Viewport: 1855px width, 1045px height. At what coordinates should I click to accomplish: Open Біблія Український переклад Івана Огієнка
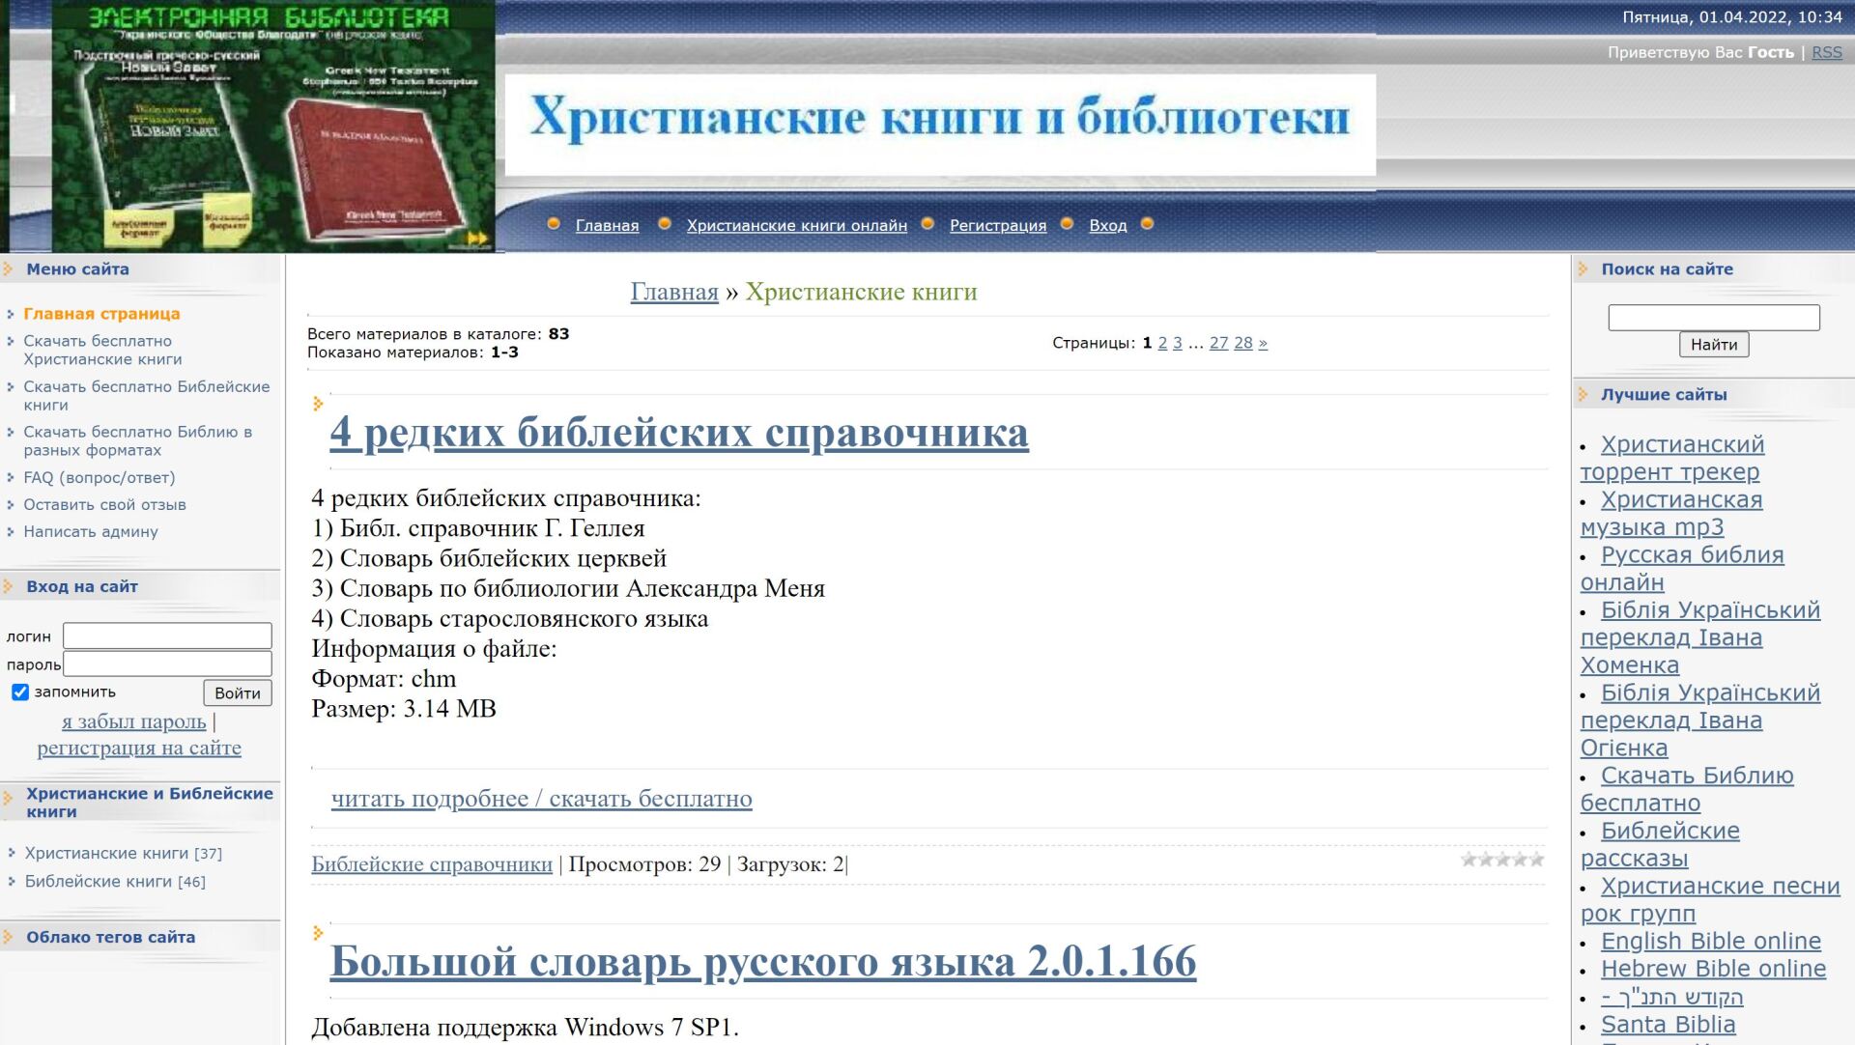click(x=1700, y=720)
